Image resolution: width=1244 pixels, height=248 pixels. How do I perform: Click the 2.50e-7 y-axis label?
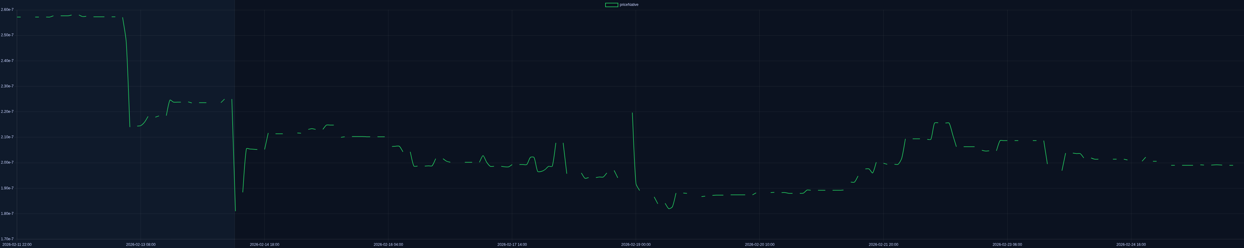(7, 35)
